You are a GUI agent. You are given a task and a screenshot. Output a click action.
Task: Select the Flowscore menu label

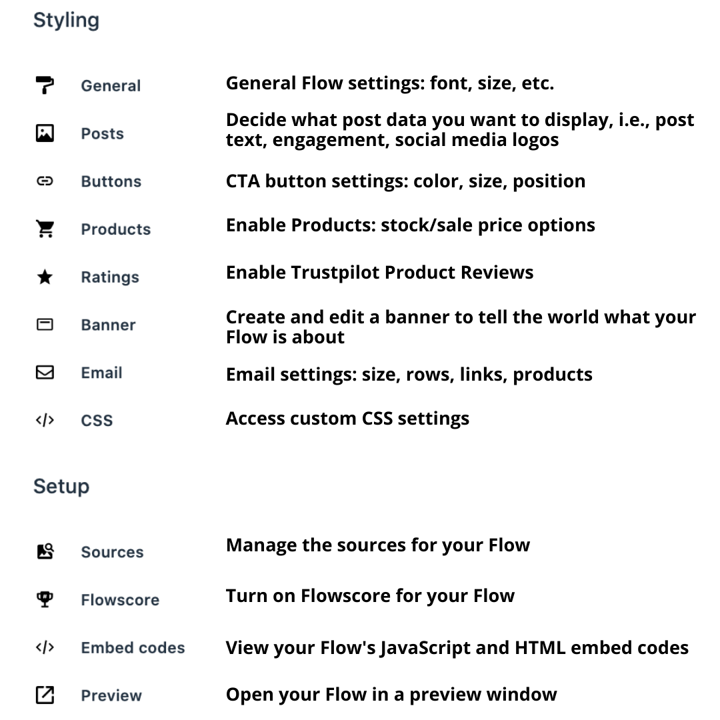120,600
